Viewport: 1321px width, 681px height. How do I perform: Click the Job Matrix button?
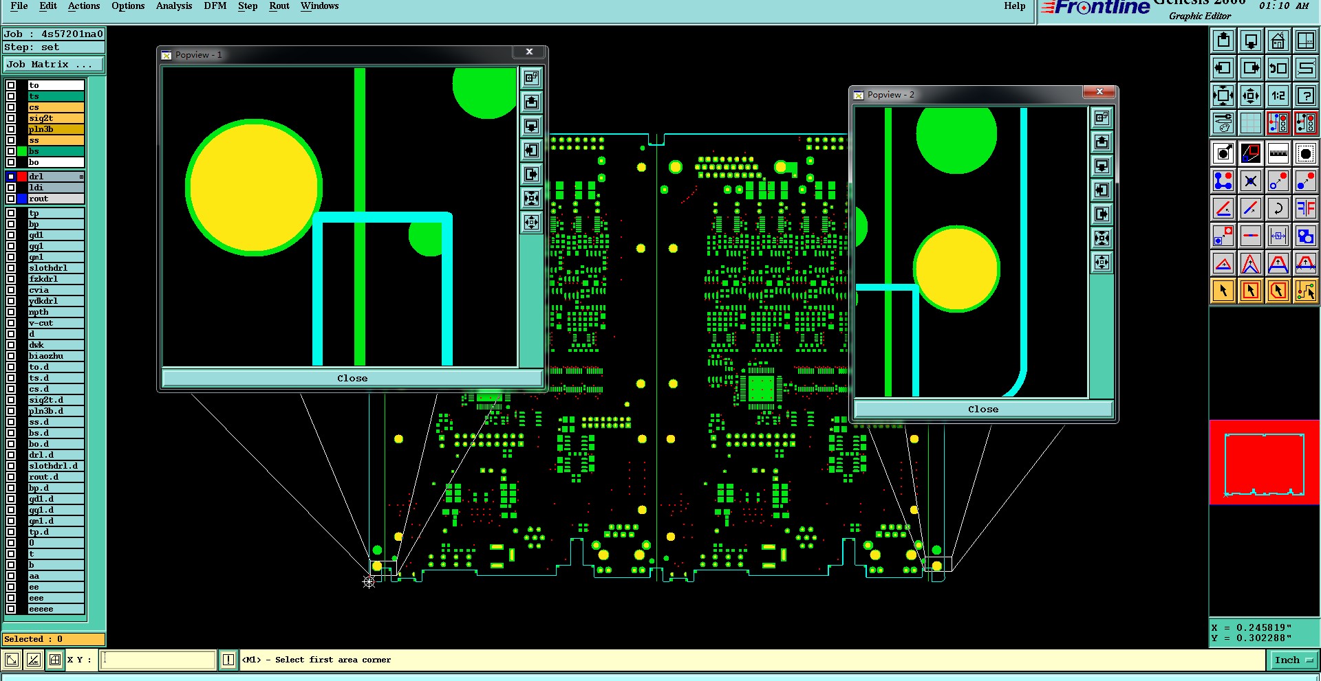54,65
